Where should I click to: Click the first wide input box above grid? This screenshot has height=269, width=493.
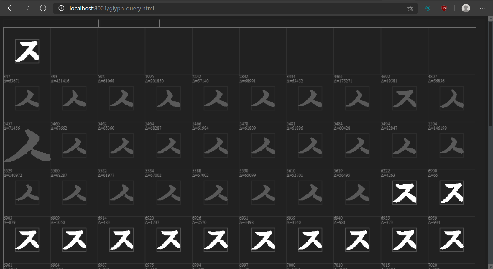[51, 23]
